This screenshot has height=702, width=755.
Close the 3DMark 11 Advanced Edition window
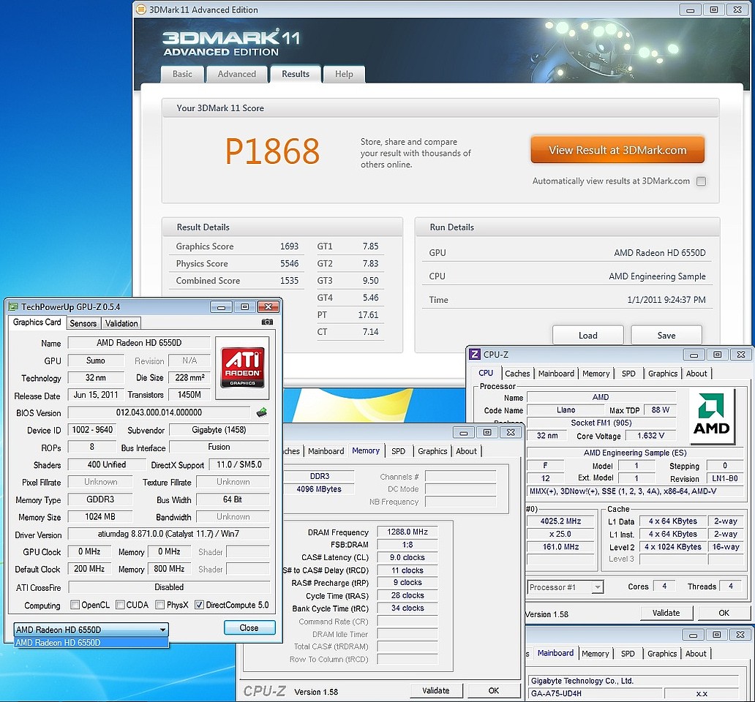click(737, 10)
